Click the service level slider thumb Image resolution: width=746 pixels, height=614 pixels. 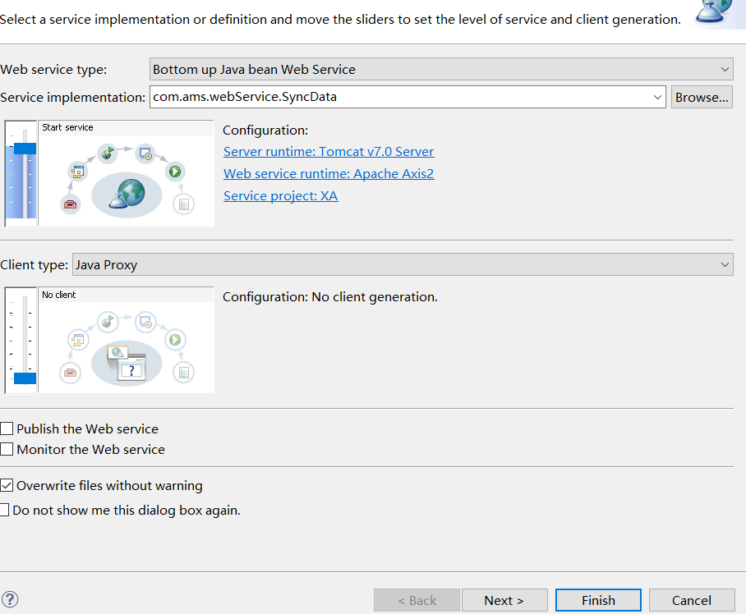pyautogui.click(x=25, y=149)
